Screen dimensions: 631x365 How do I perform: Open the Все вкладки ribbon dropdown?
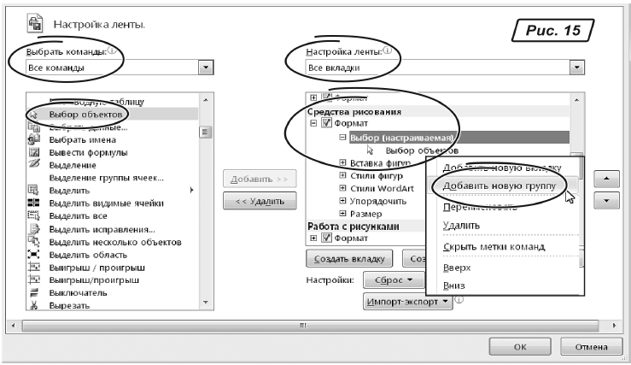(575, 67)
